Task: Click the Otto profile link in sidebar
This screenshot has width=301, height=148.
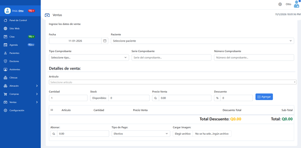Action: pyautogui.click(x=21, y=11)
